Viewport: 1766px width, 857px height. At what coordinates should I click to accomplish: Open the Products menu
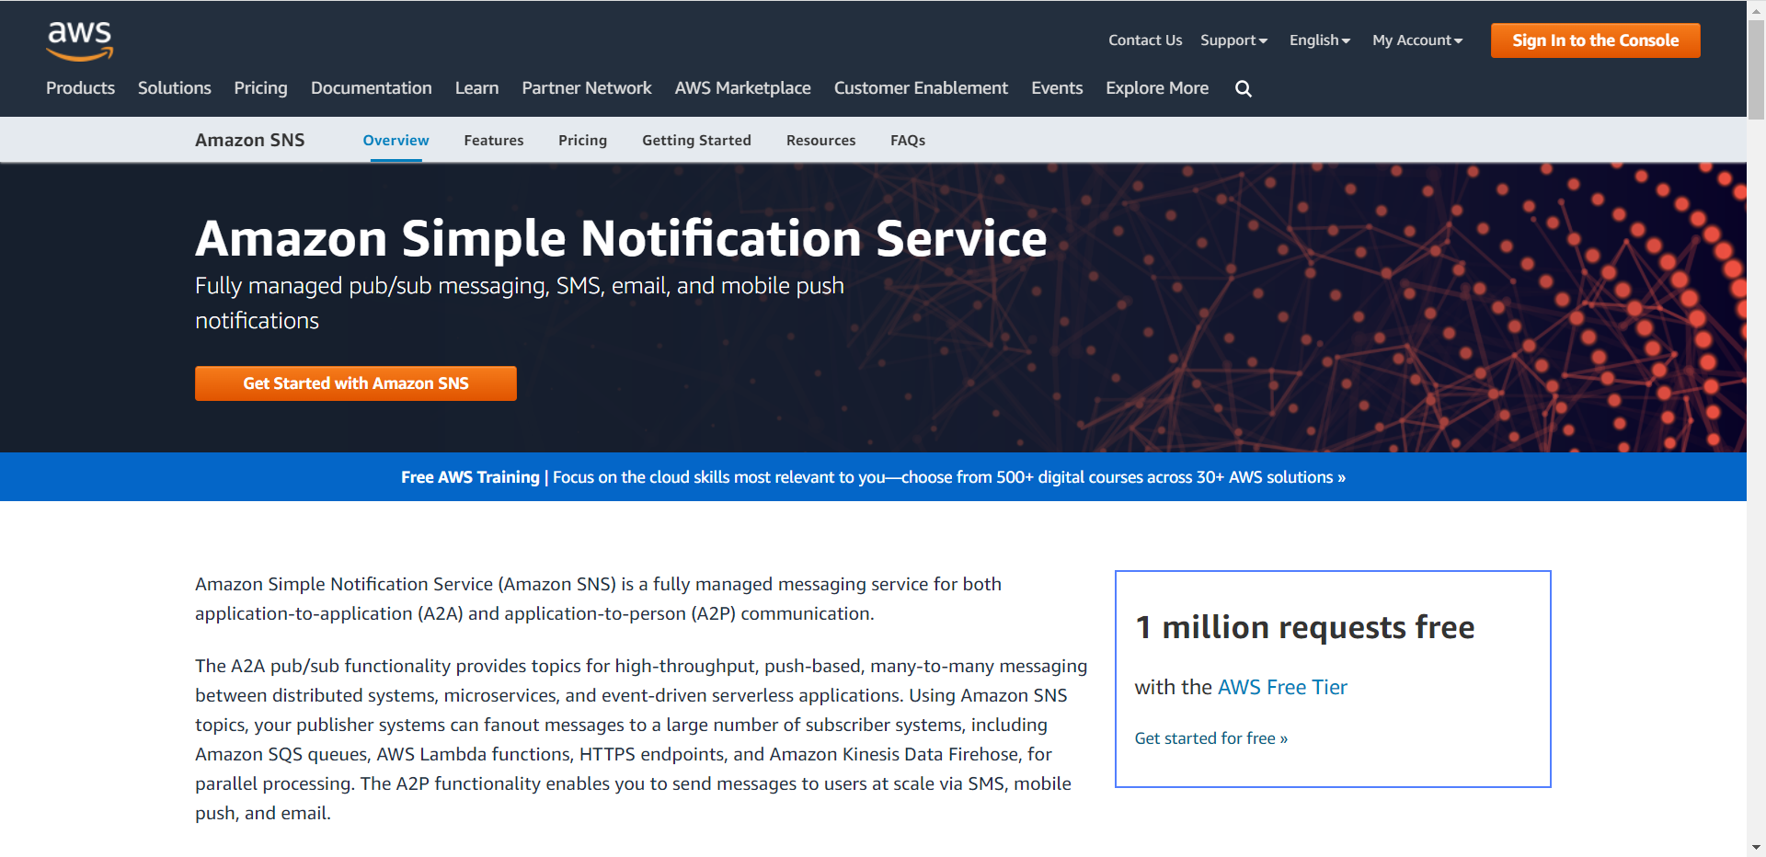click(x=81, y=88)
